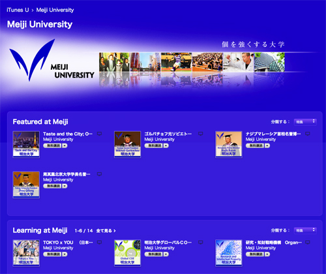Viewport: 326px width, 274px height.
Task: Open the Taste and the City artwork
Action: [26, 144]
